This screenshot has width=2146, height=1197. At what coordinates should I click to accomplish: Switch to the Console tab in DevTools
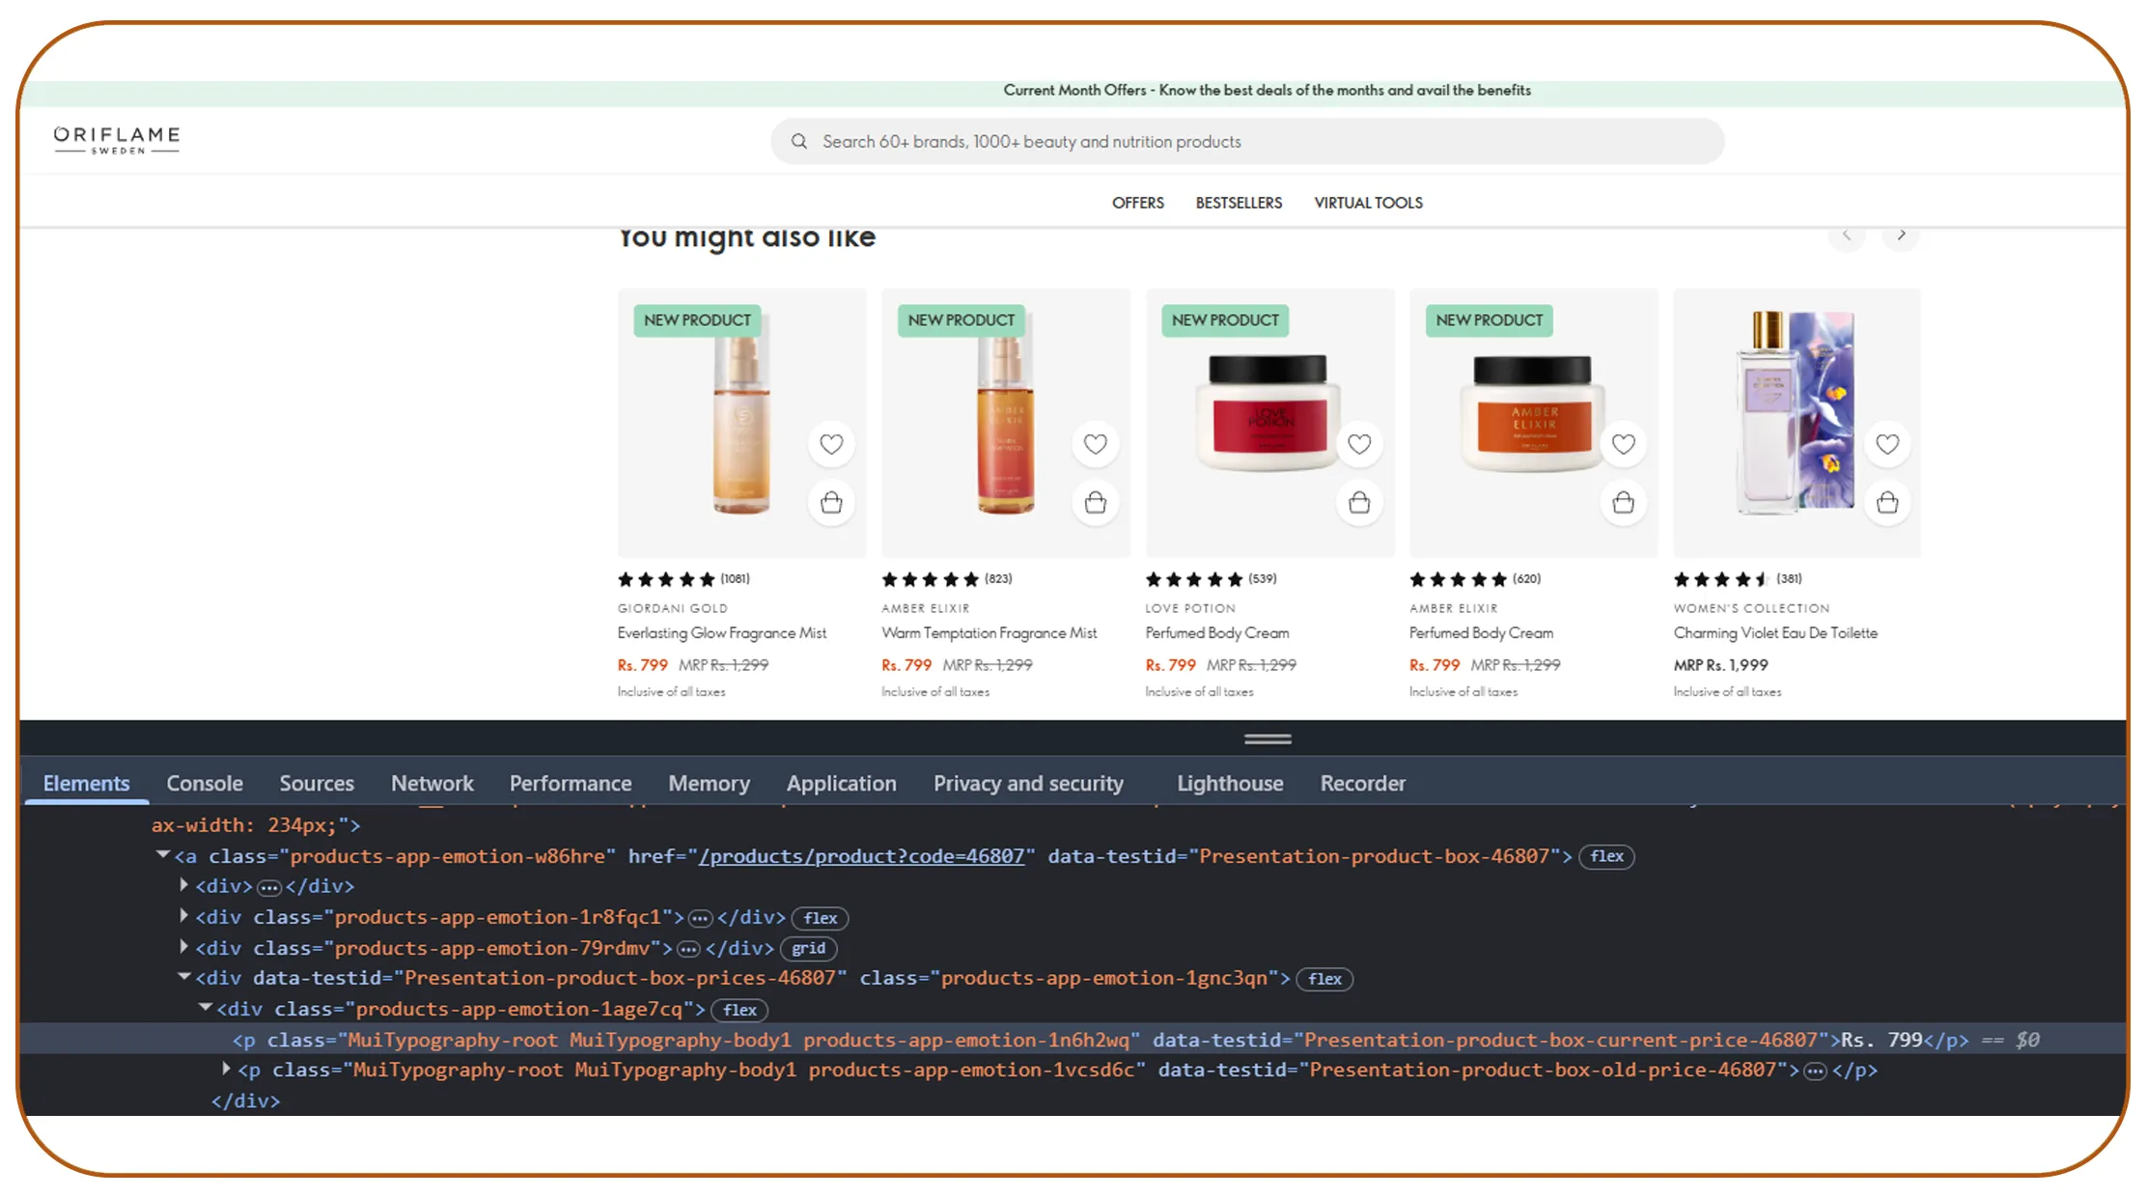pos(204,783)
